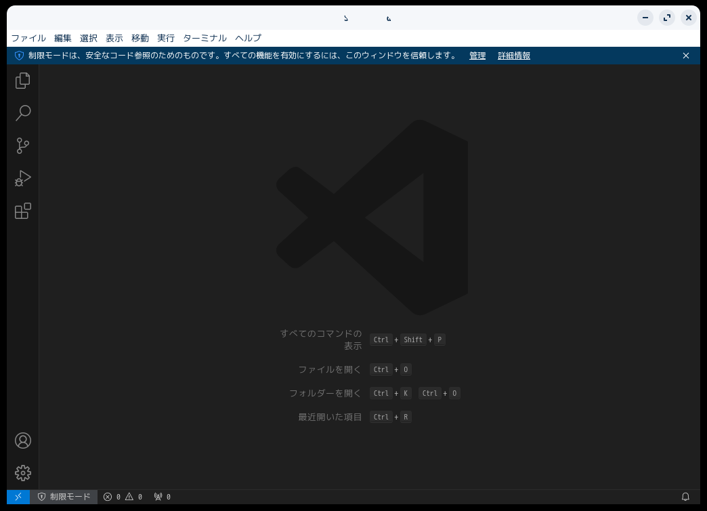This screenshot has height=511, width=707.
Task: Click the remote window indicator in the status bar
Action: tap(18, 497)
